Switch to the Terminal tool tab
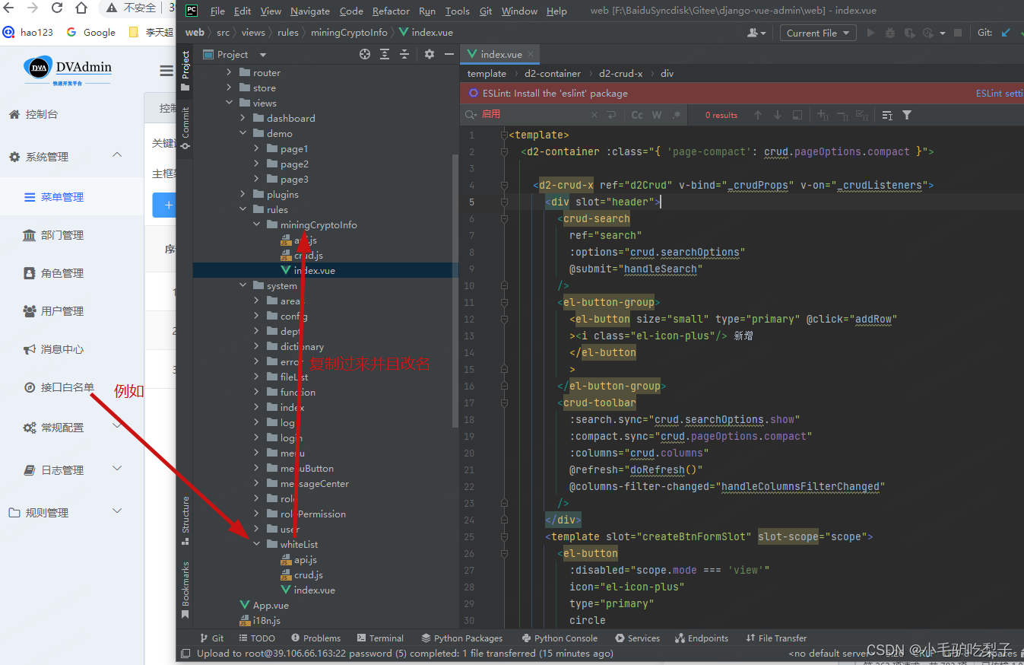This screenshot has height=665, width=1024. click(379, 638)
